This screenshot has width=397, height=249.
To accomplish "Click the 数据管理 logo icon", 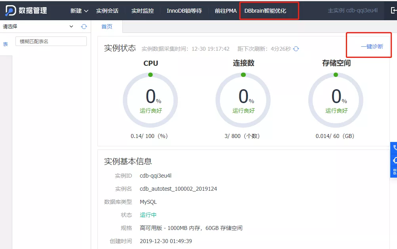I will coord(11,11).
